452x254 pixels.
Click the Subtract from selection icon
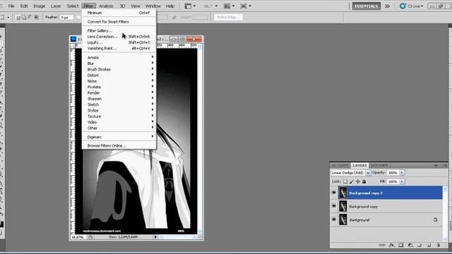(30, 17)
